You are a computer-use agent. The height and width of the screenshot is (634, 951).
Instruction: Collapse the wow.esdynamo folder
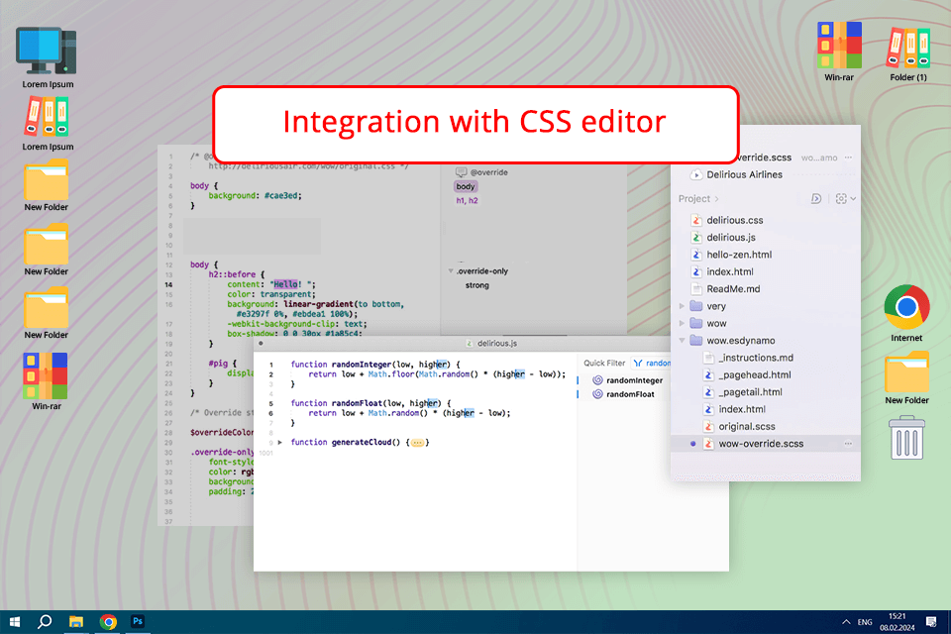pos(682,341)
